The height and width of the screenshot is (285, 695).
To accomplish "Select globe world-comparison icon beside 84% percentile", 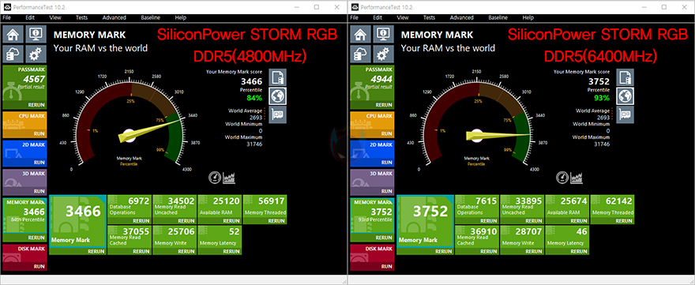I will [x=277, y=96].
